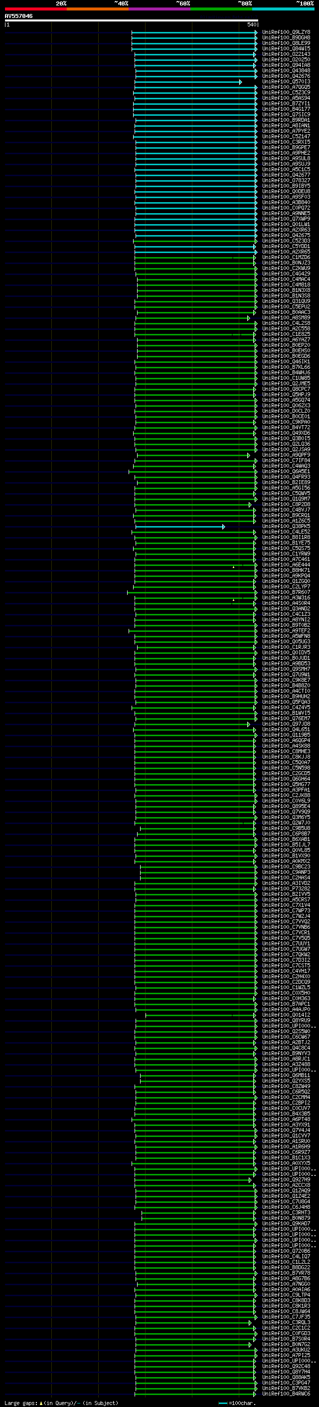Image resolution: width=319 pixels, height=1407 pixels.
Task: Select label UniRef100_A5GQ74
Action: tap(286, 400)
